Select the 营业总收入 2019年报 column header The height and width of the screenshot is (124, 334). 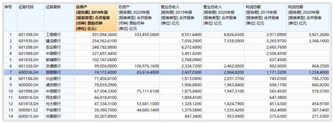click(x=181, y=18)
